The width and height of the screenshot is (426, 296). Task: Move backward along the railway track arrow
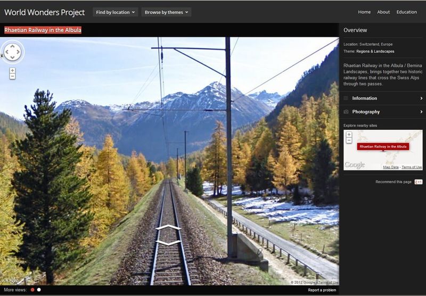tap(168, 243)
